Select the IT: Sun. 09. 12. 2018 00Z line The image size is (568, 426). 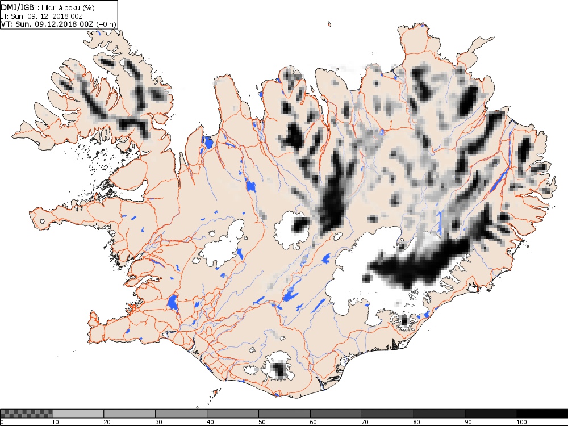tap(41, 16)
